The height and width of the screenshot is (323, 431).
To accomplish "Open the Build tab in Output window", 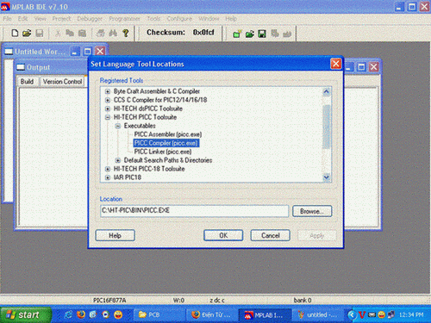I will point(27,82).
